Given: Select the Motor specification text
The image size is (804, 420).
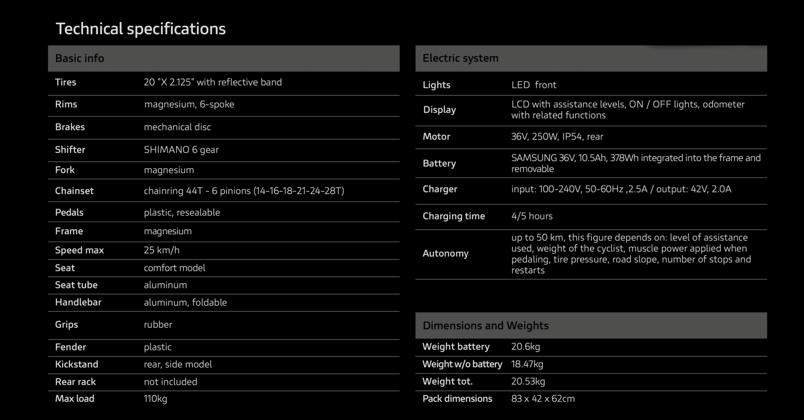Looking at the screenshot, I should (x=557, y=136).
